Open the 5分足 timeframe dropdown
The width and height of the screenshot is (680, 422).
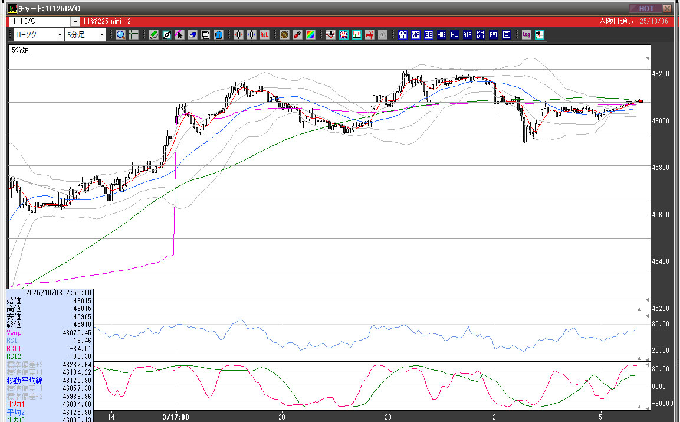pos(102,35)
